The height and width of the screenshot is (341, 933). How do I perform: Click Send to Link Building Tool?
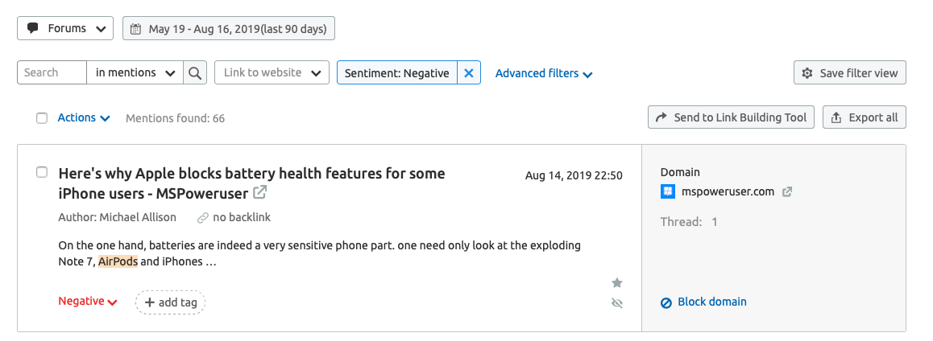coord(732,117)
